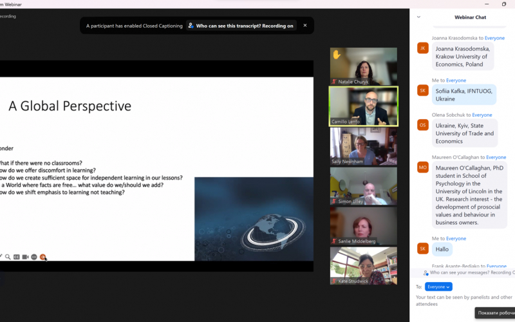Dismiss the Closed Captioning notification banner
515x322 pixels.
(x=305, y=25)
